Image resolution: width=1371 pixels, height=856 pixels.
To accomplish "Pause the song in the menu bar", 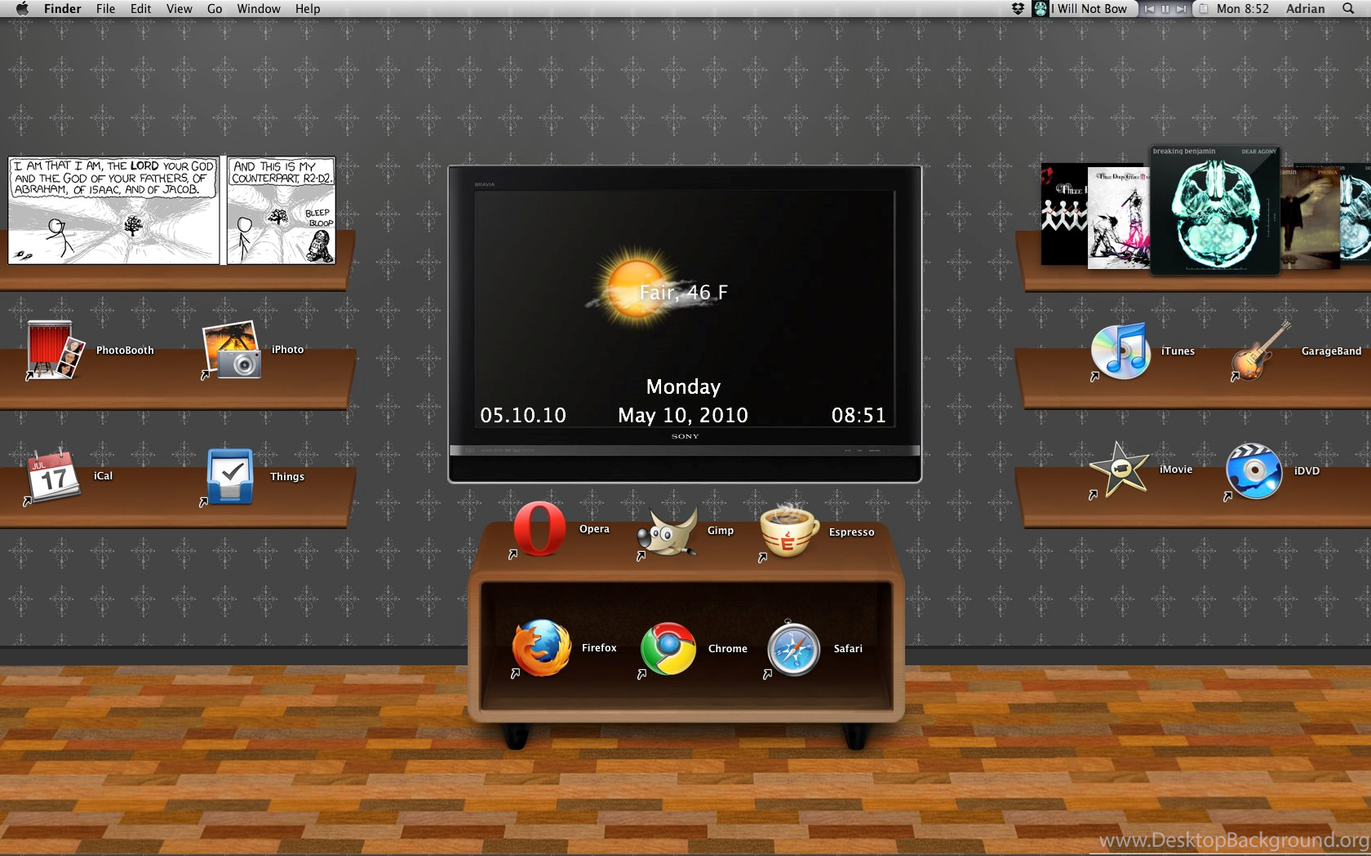I will coord(1165,9).
